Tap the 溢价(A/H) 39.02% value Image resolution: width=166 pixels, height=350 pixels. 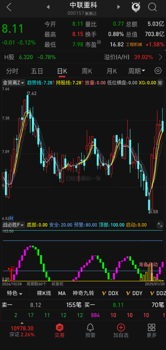144,57
